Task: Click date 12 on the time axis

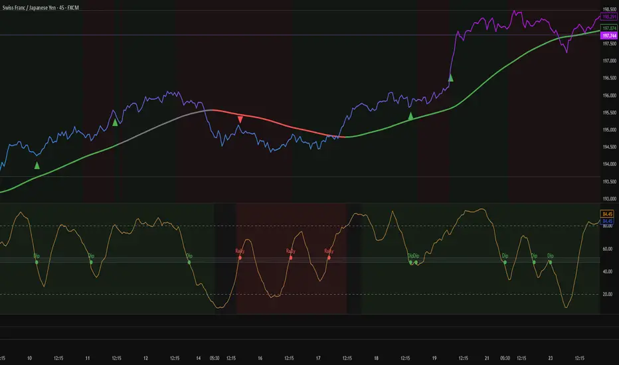Action: coord(145,358)
